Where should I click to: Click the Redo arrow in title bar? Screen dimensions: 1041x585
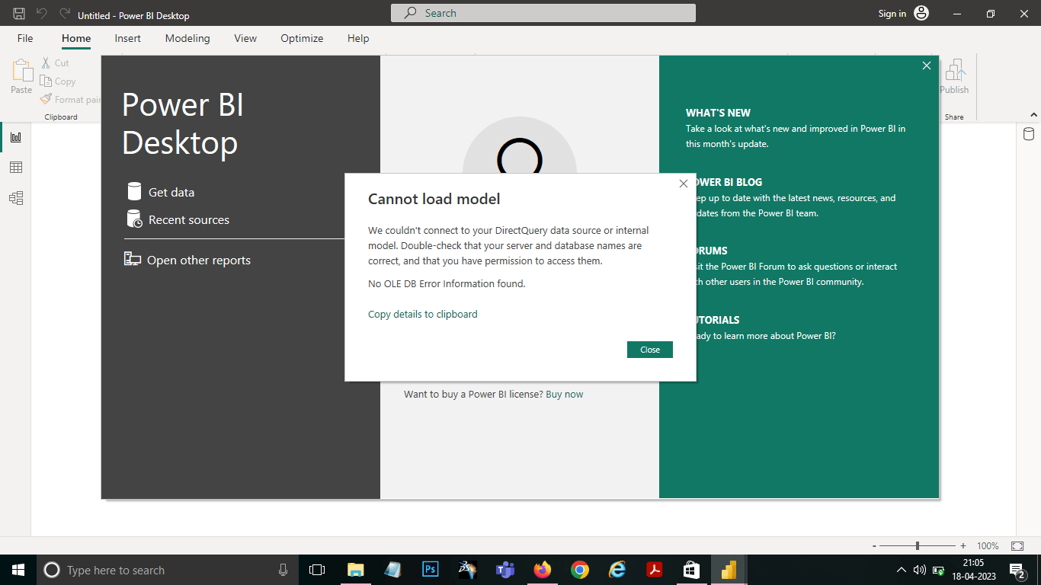(x=65, y=14)
